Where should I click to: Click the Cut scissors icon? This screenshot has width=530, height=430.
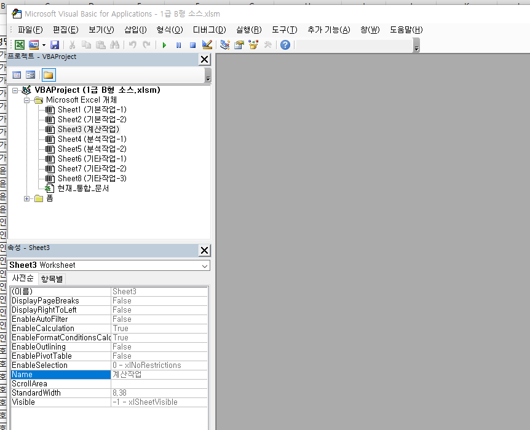point(72,45)
